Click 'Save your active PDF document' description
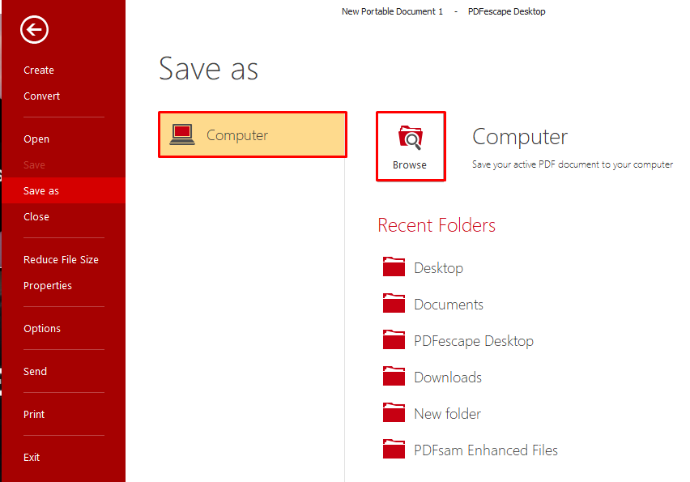Viewport: 690px width, 482px height. click(x=573, y=164)
